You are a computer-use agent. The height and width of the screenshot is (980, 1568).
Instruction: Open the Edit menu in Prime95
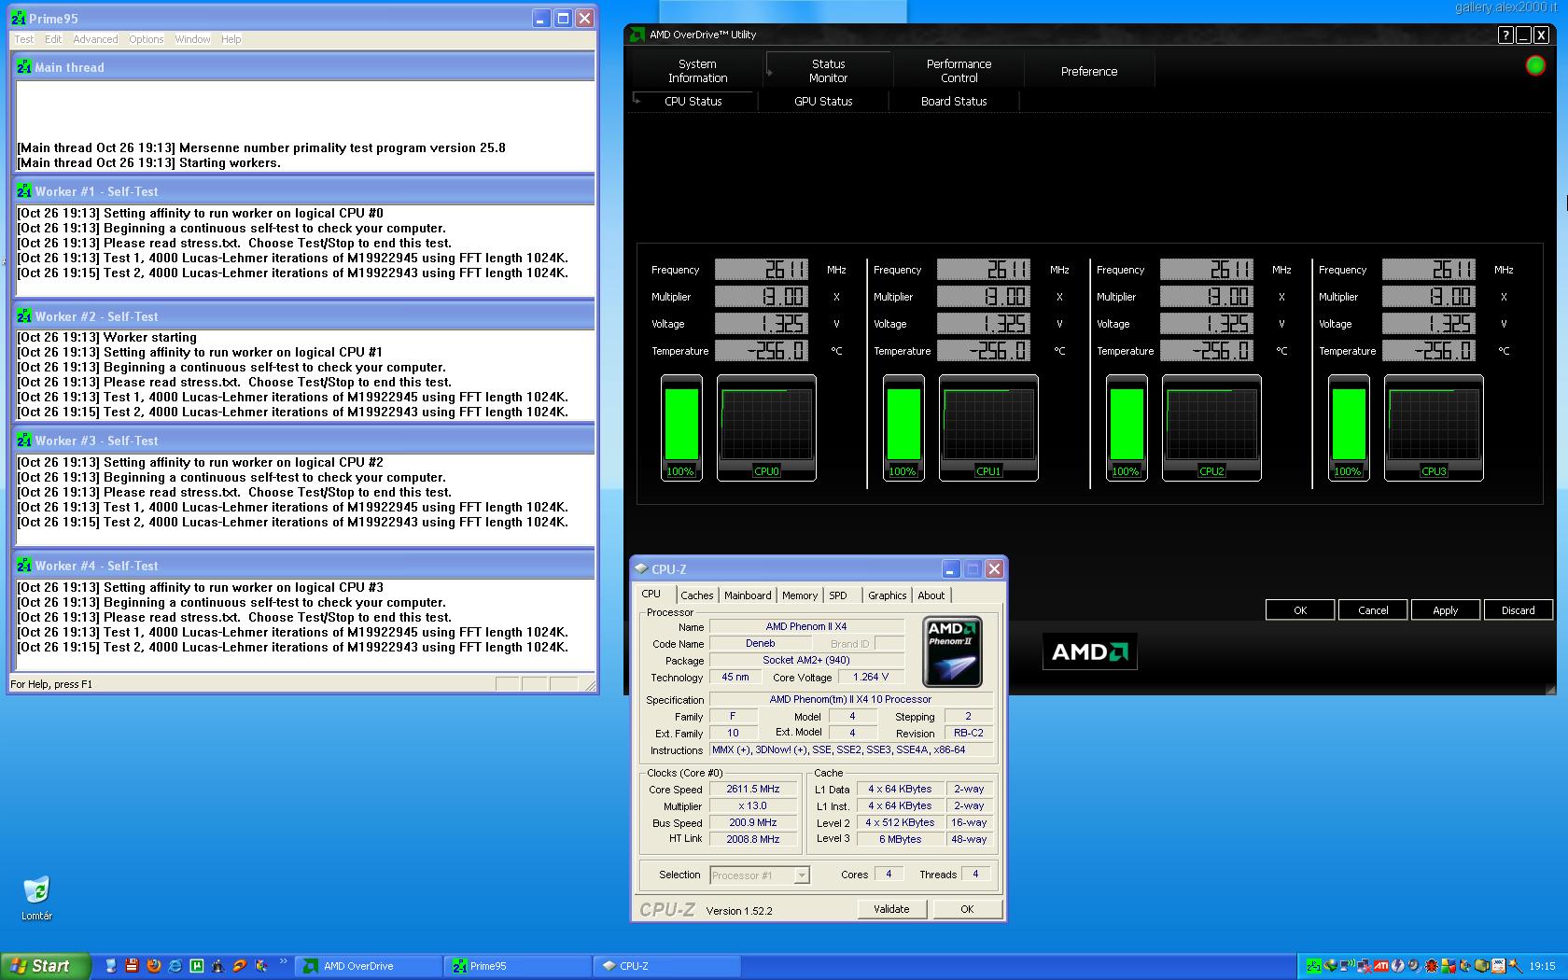coord(53,39)
